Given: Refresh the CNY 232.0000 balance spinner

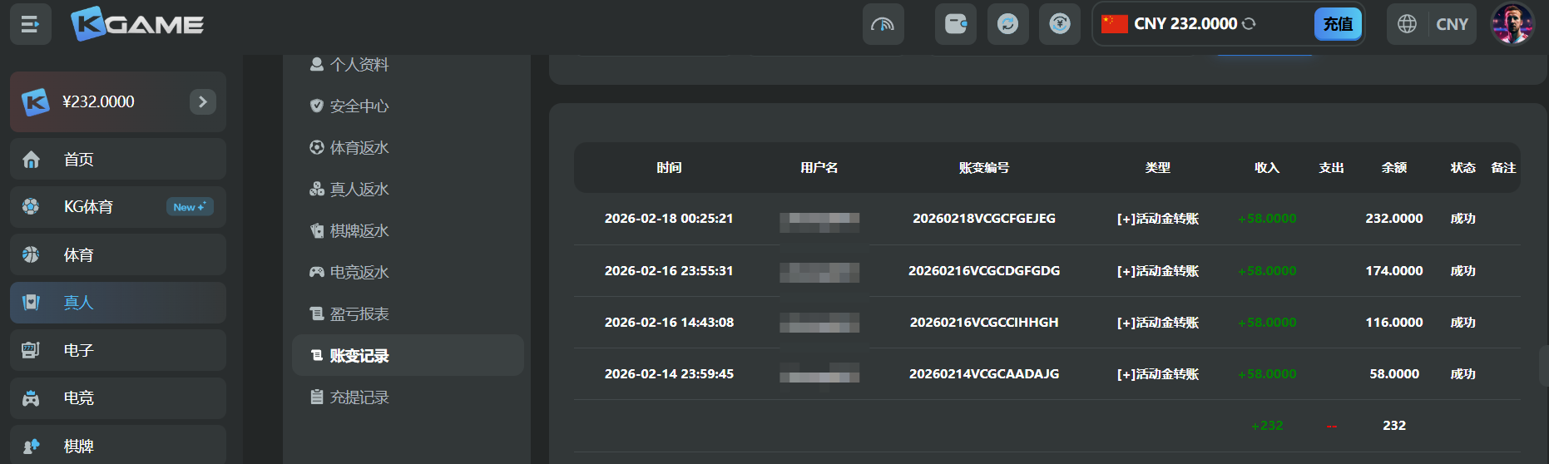Looking at the screenshot, I should [1249, 24].
